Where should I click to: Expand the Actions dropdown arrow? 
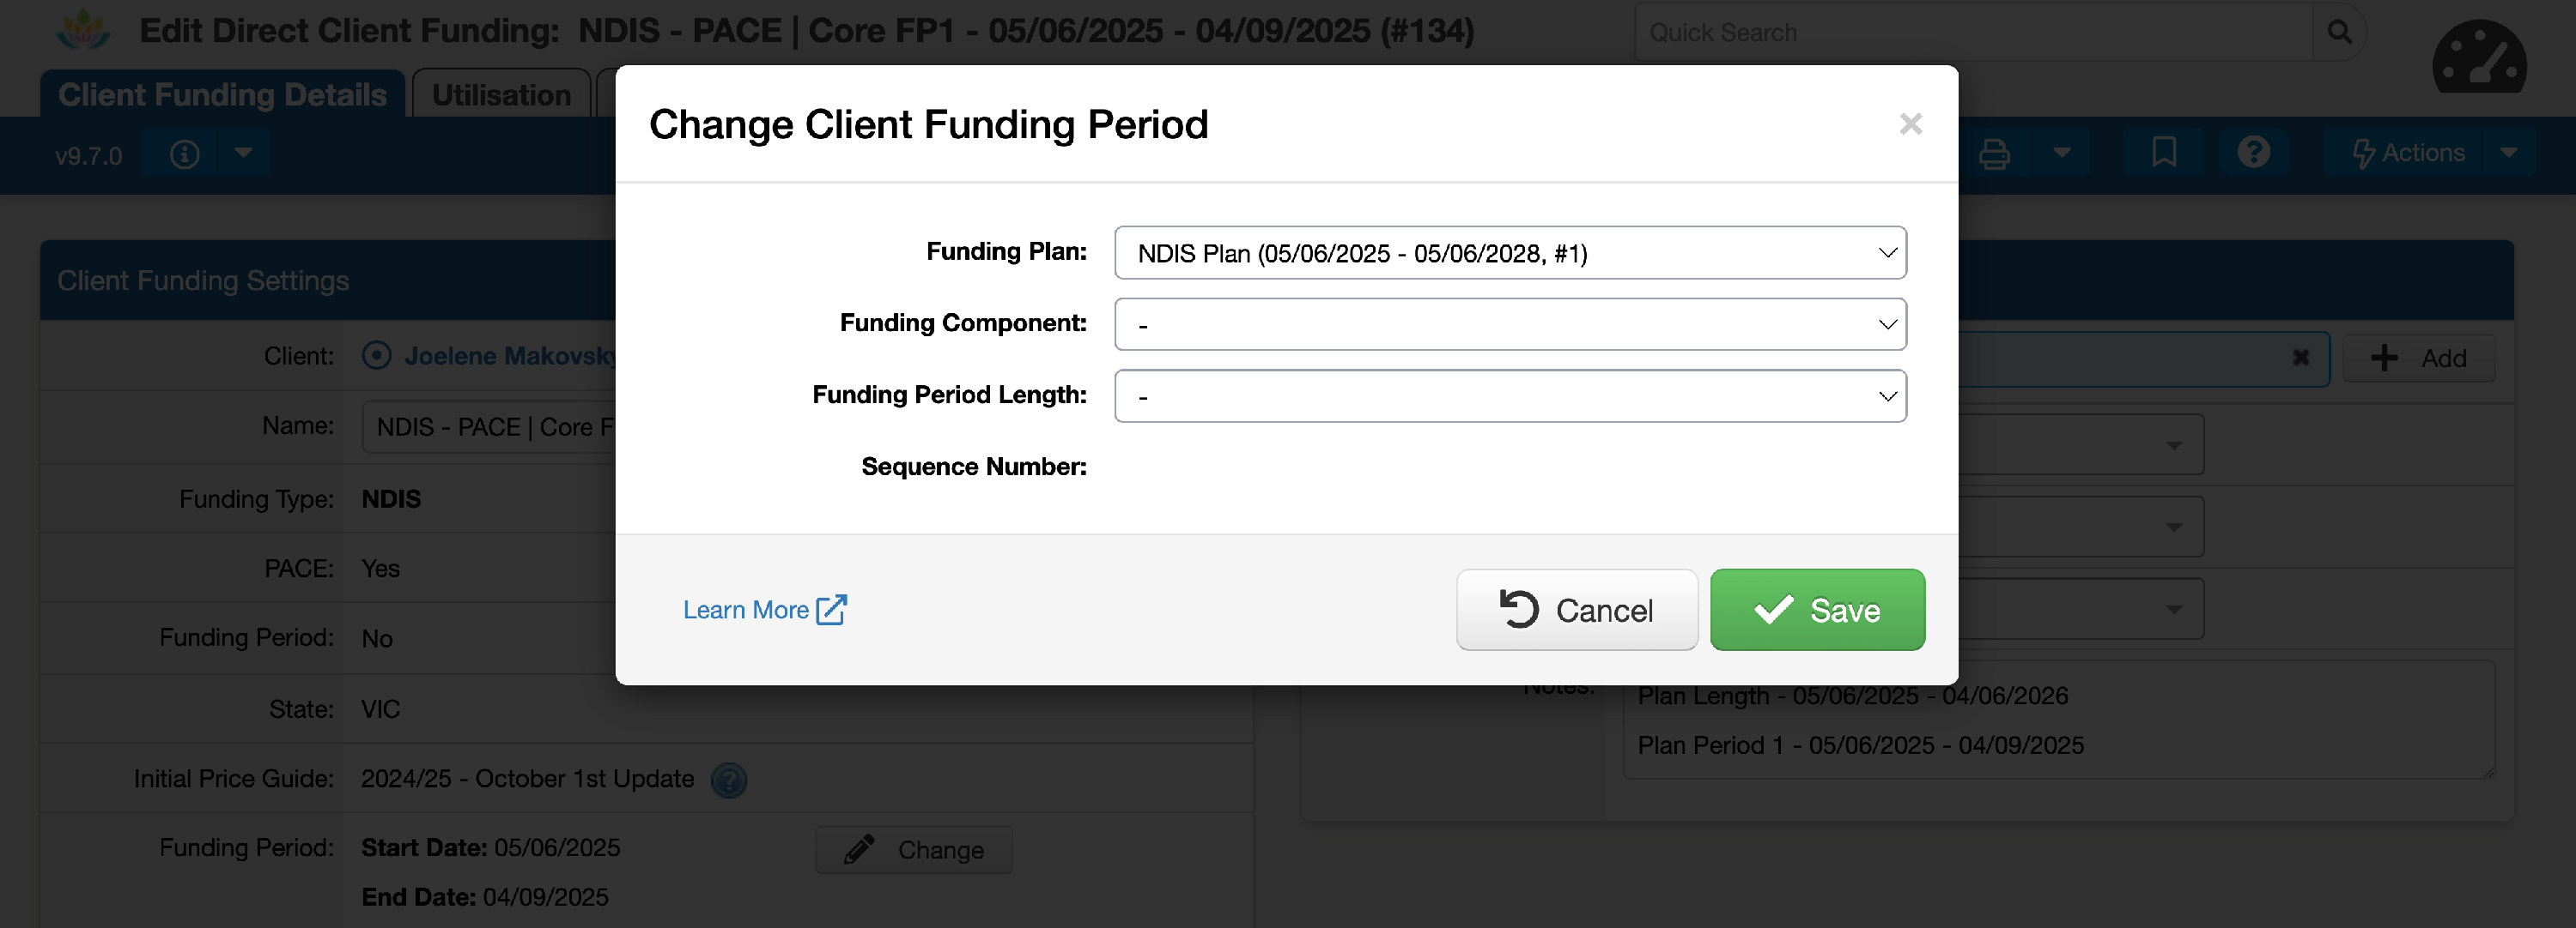pos(2508,153)
